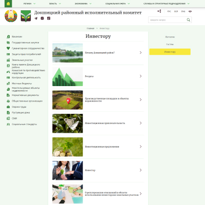Click the Социальные стандарты sidebar label

(24, 124)
